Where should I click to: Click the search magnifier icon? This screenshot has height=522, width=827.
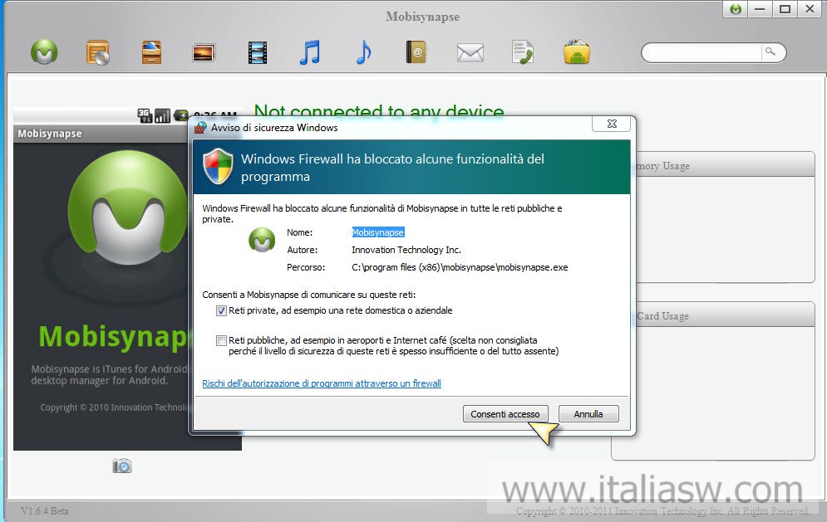(770, 51)
